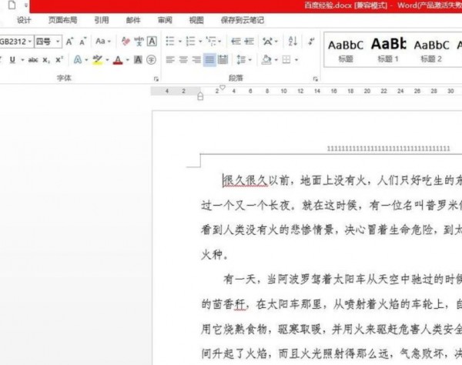Expand the Change Case Aa dropdown
Screen dimensions: 462x365
click(x=100, y=42)
